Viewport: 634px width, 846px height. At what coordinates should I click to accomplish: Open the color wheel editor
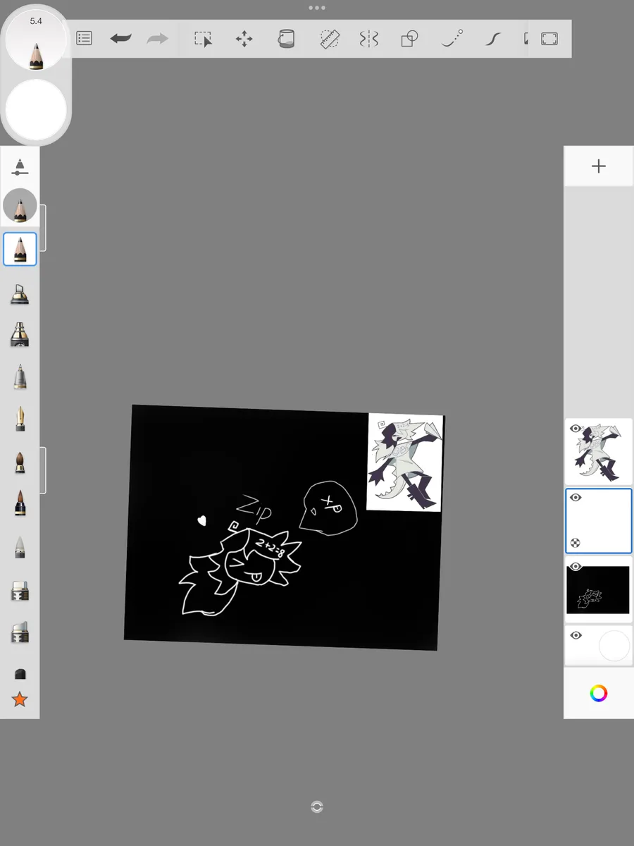pyautogui.click(x=598, y=693)
